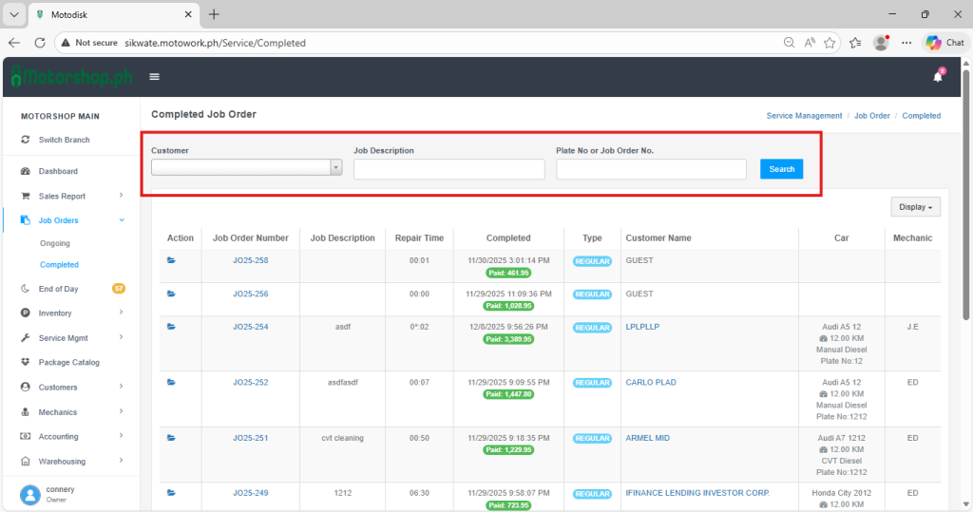Open the Dashboard sidebar item
Image resolution: width=973 pixels, height=512 pixels.
[58, 171]
